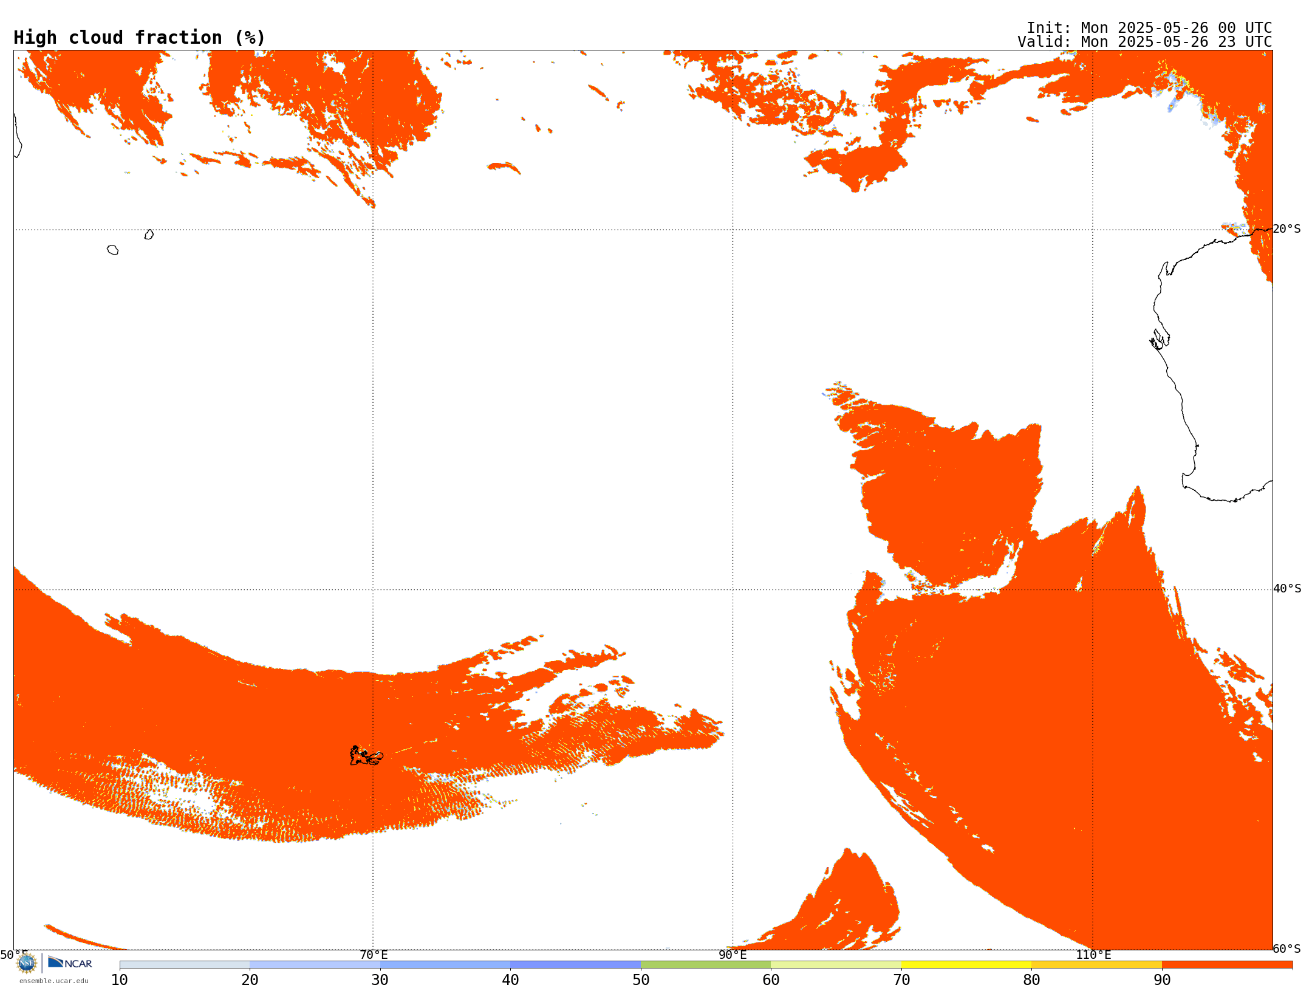Click the colorbar tick label 60
The image size is (1312, 988).
(771, 980)
